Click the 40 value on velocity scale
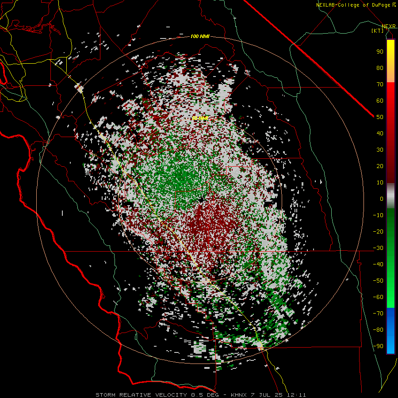 (380, 134)
